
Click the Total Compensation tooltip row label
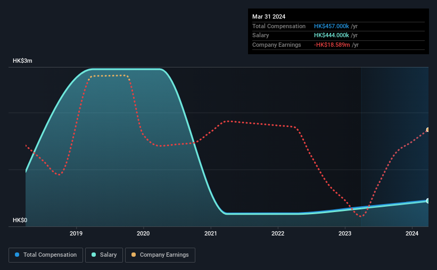[279, 26]
